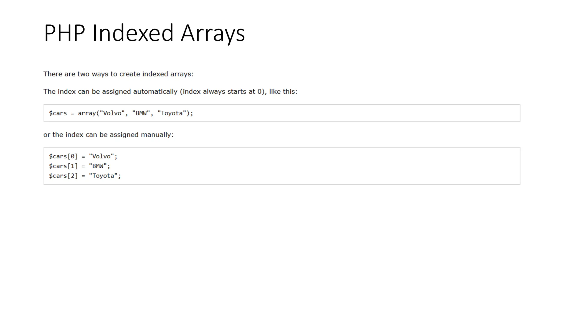
Task: Click the slide title "PHP Indexed Arrays"
Action: pos(144,33)
